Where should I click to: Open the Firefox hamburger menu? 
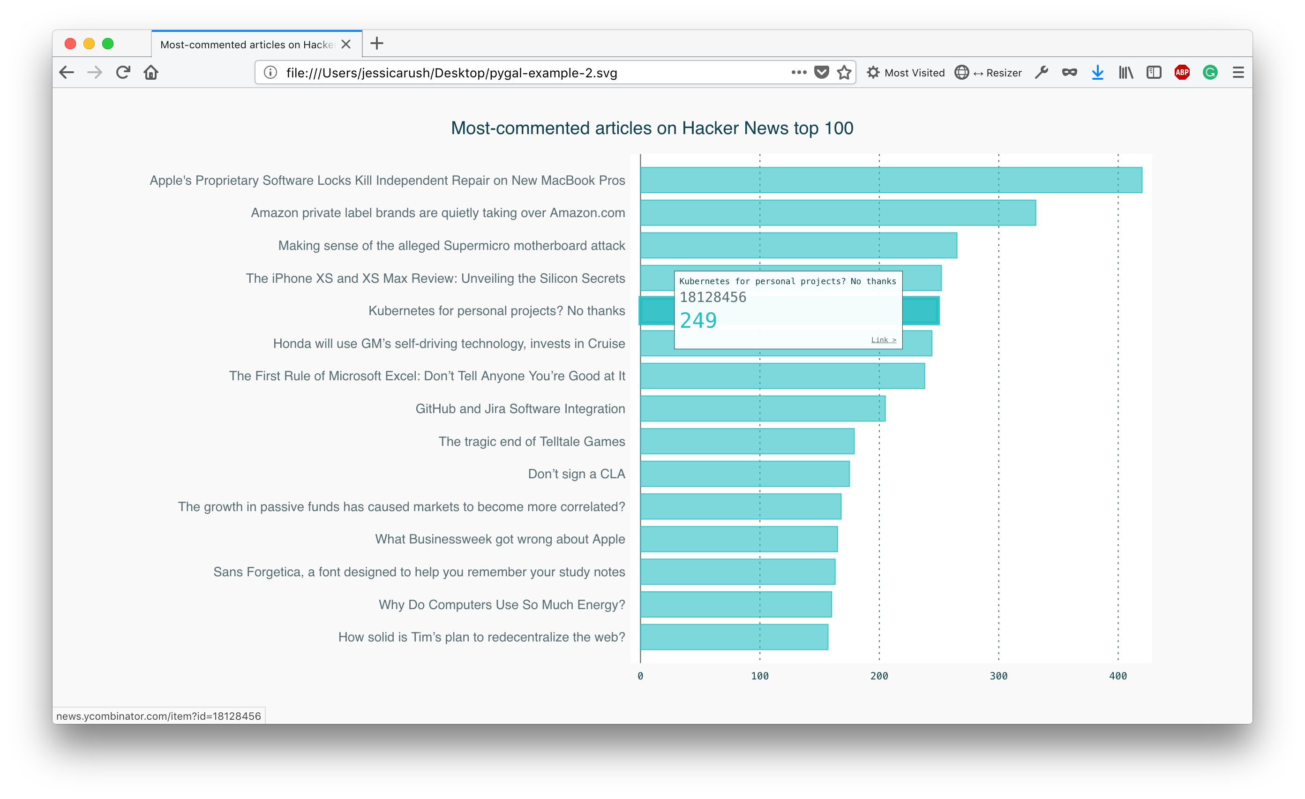(x=1238, y=73)
